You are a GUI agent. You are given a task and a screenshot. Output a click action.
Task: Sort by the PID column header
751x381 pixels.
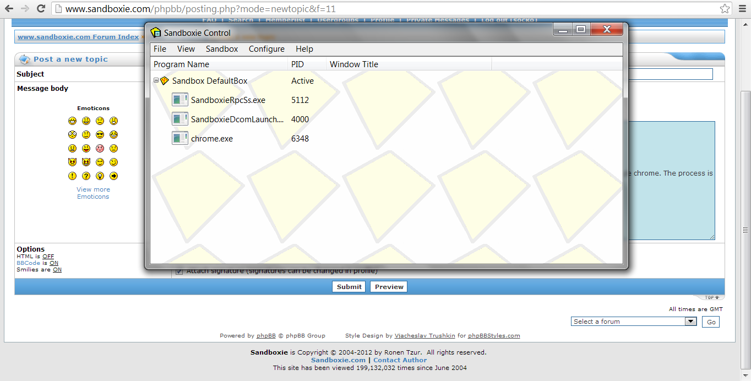click(x=307, y=64)
